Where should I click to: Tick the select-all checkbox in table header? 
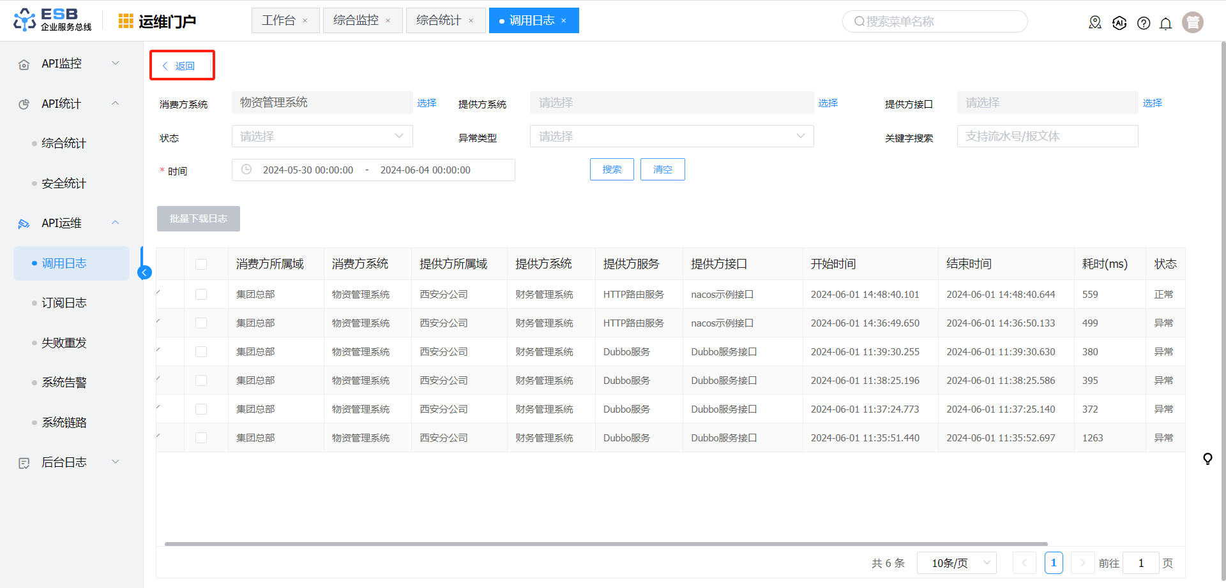[201, 264]
